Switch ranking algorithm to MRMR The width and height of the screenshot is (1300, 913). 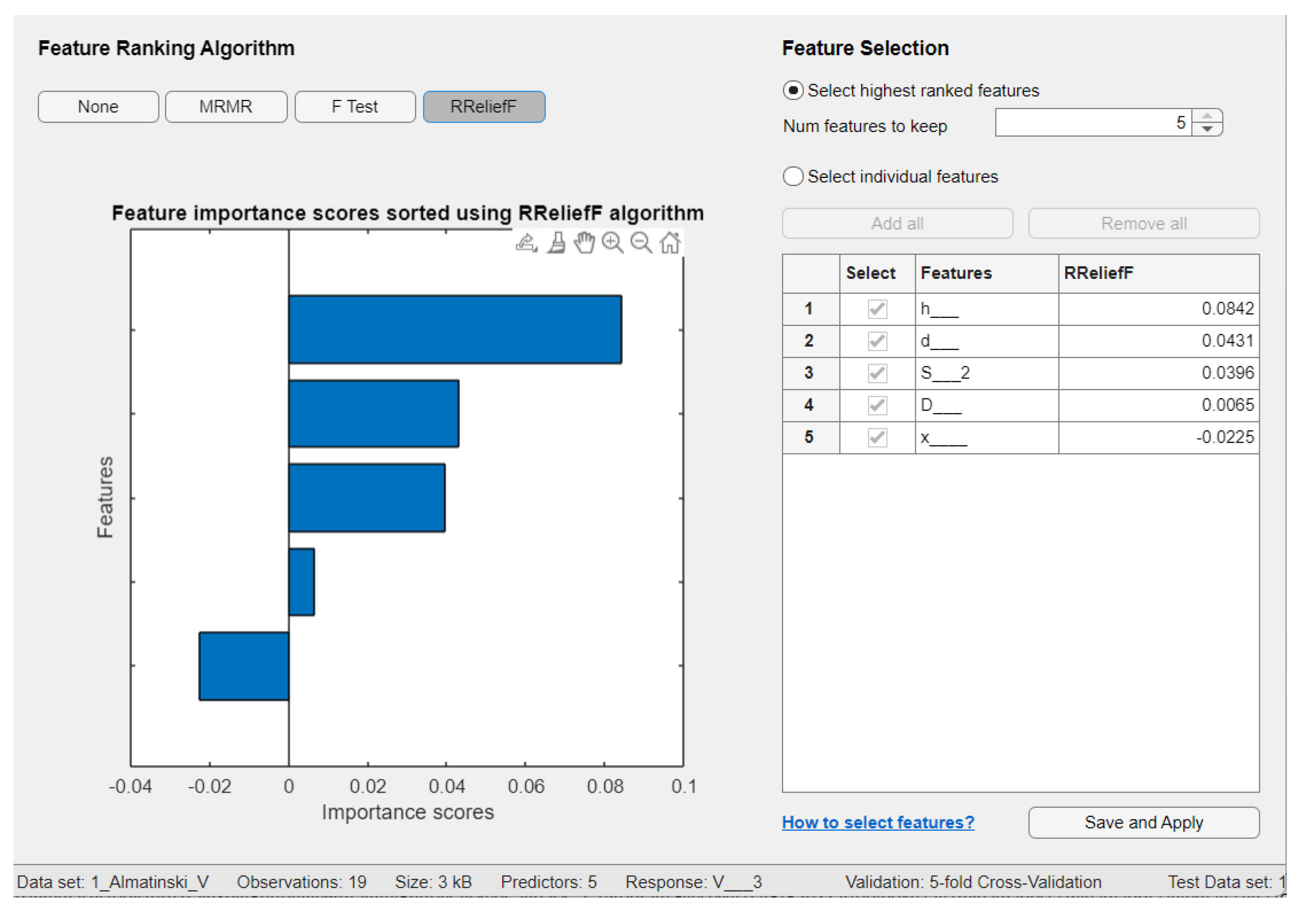[226, 107]
